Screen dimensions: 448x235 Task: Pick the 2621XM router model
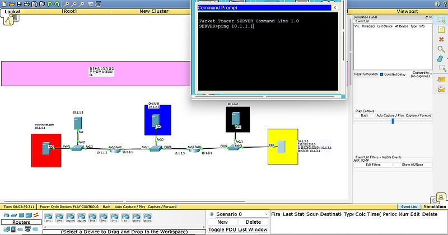(x=81, y=218)
